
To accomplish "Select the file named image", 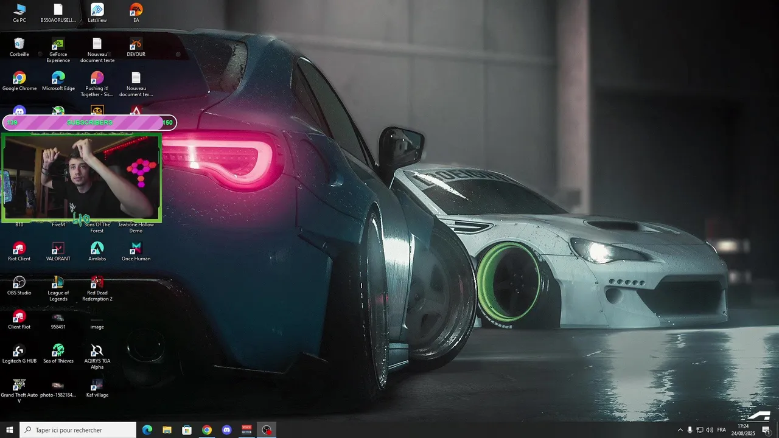I will [97, 322].
